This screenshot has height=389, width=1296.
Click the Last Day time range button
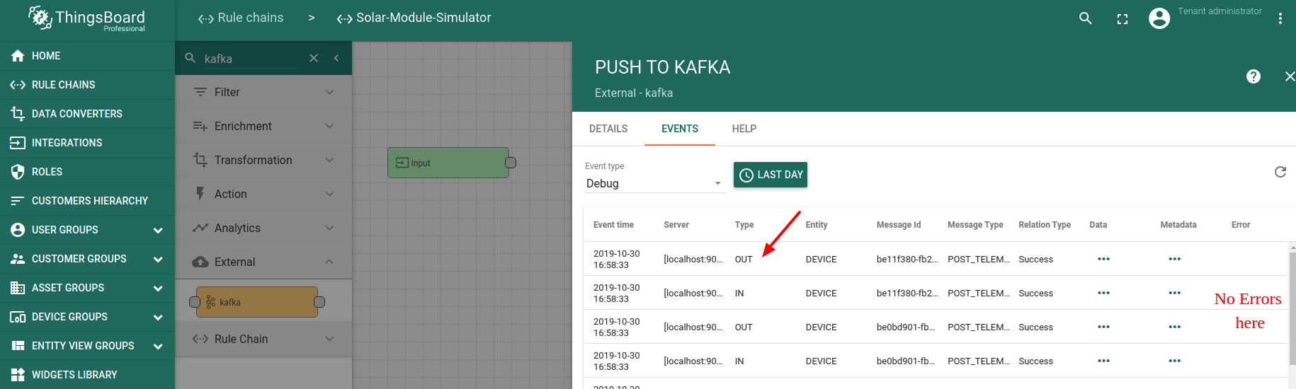(x=771, y=175)
